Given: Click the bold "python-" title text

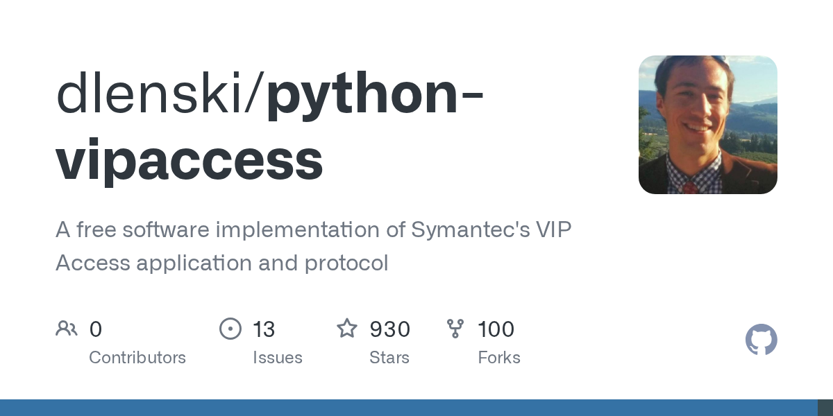Looking at the screenshot, I should pos(375,94).
